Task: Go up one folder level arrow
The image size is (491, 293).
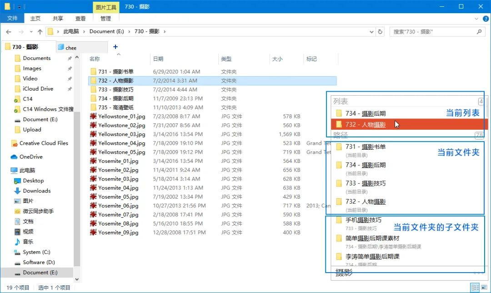Action: [x=40, y=32]
